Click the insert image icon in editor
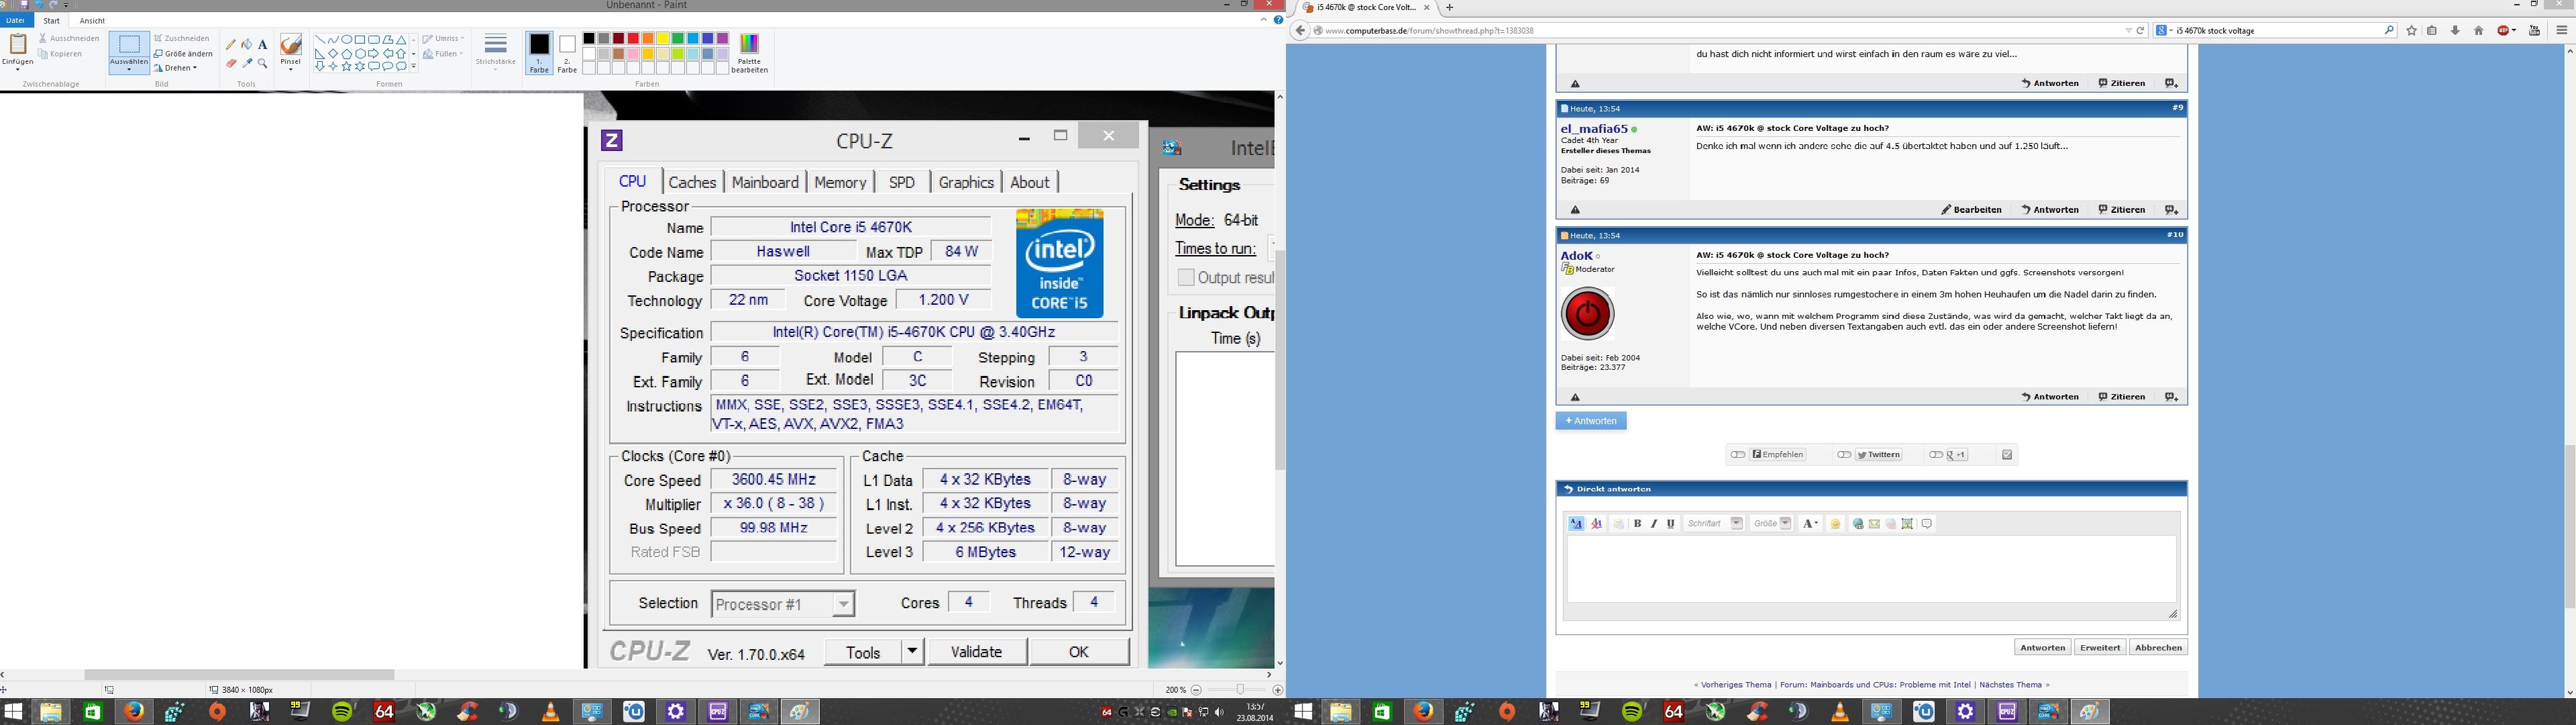Viewport: 2576px width, 725px height. coord(1907,524)
